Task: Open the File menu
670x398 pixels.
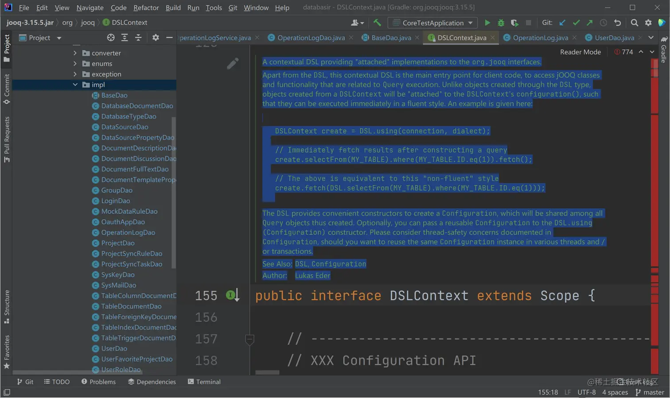Action: click(24, 8)
